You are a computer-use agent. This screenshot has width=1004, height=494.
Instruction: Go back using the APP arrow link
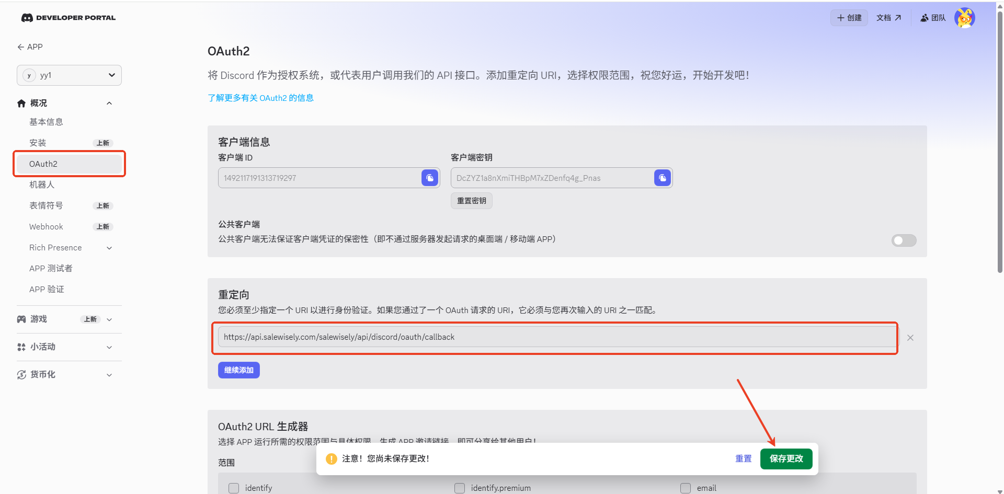[30, 47]
